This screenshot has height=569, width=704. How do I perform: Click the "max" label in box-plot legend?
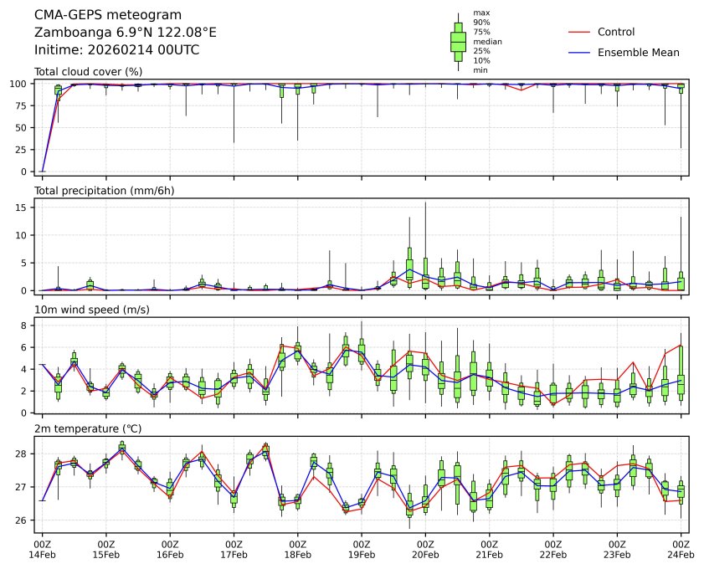point(480,13)
